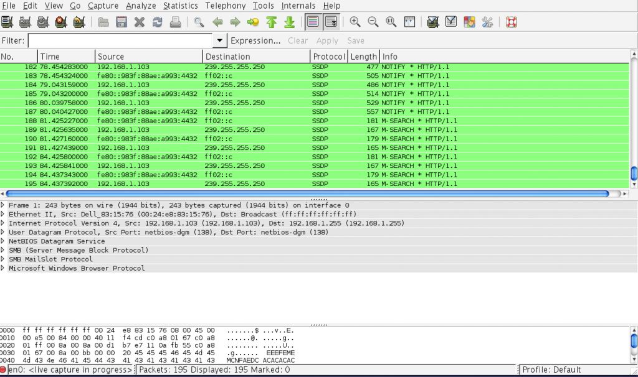Screen dimensions: 638x377
Task: Stop the running live capture icon
Action: click(x=61, y=22)
